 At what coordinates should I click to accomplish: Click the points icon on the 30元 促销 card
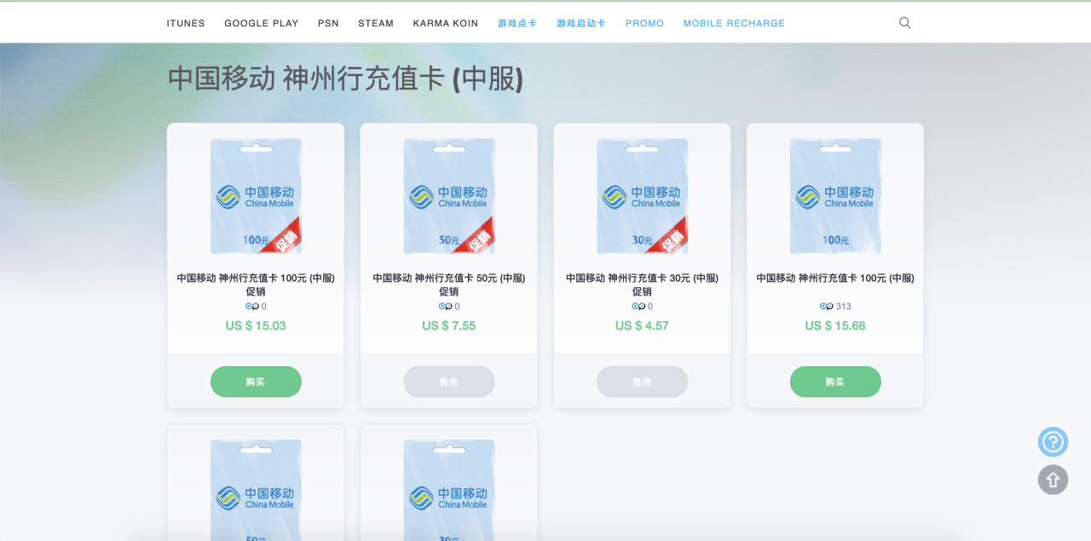(638, 306)
